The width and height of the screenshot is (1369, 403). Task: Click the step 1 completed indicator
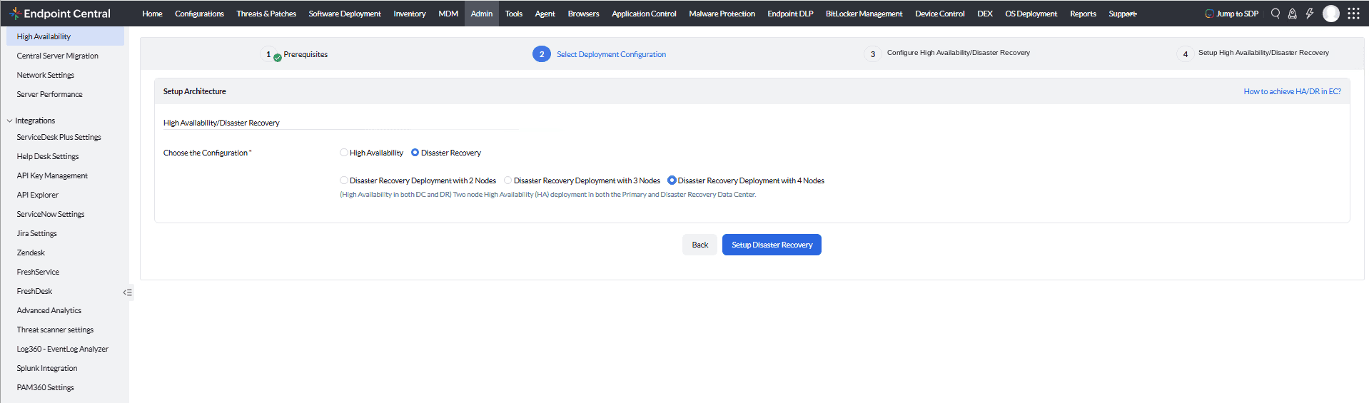(270, 54)
